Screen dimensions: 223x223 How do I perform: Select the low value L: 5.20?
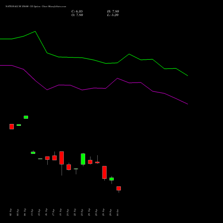pos(113,15)
